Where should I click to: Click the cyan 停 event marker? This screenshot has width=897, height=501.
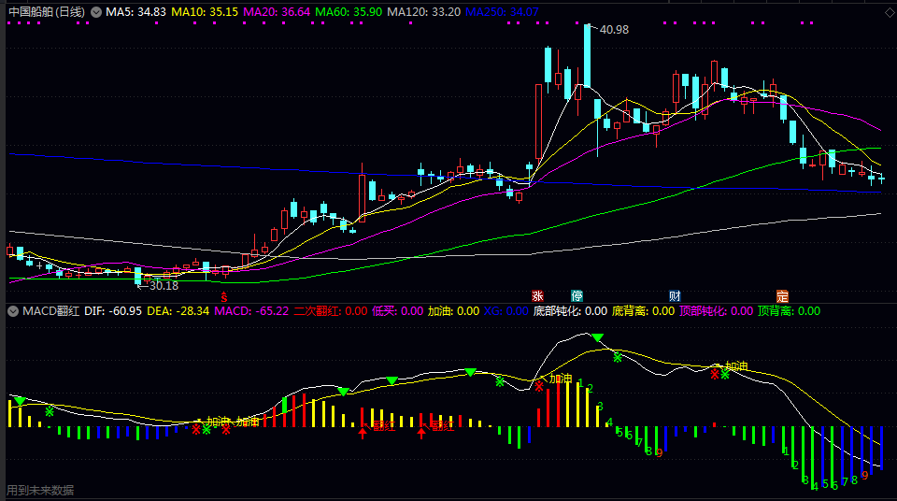pyautogui.click(x=577, y=295)
